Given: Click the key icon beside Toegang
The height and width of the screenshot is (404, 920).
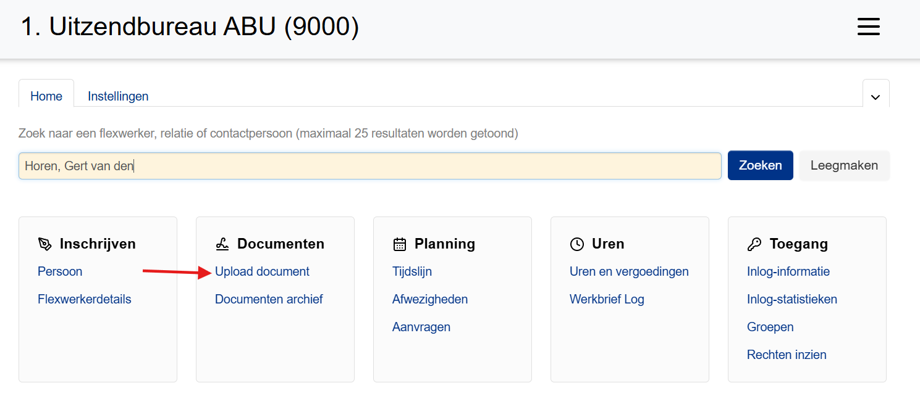Looking at the screenshot, I should pos(754,244).
